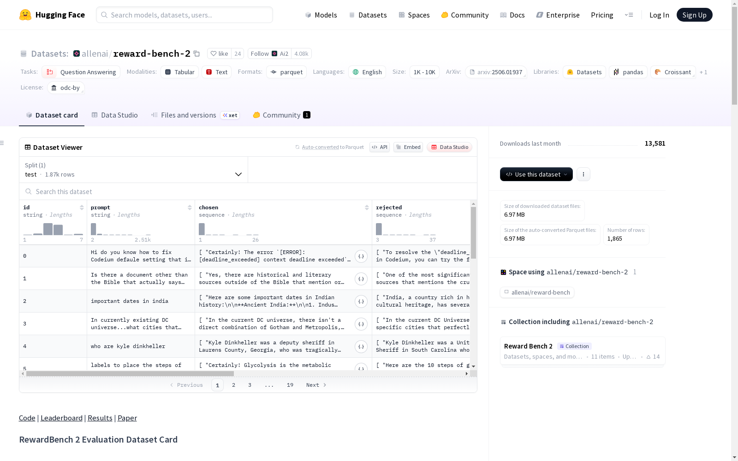Viewport: 738px width, 461px height.
Task: Open the Reward Bench 2 collection card
Action: tap(583, 351)
